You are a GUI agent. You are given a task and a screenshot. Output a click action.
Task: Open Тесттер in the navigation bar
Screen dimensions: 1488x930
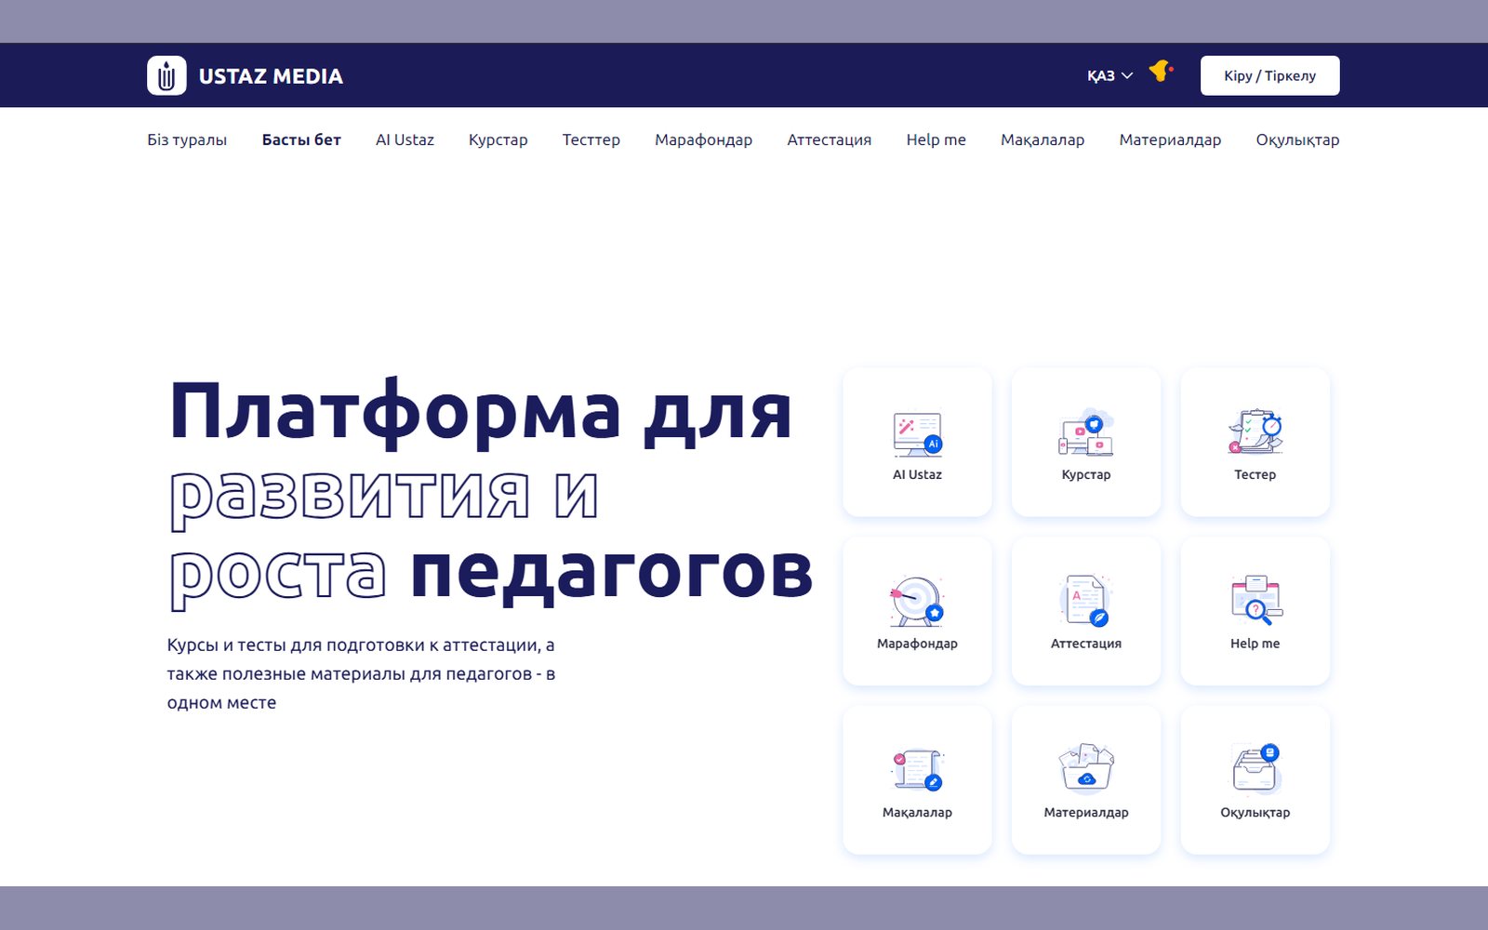click(591, 139)
